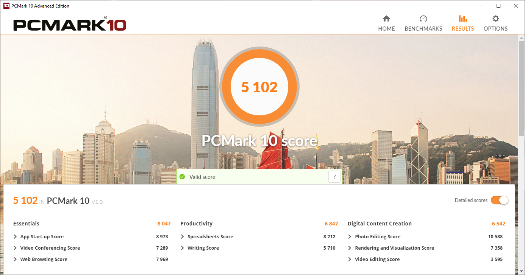Viewport: 525px width, 275px height.
Task: Click the Home house icon
Action: coord(386,19)
